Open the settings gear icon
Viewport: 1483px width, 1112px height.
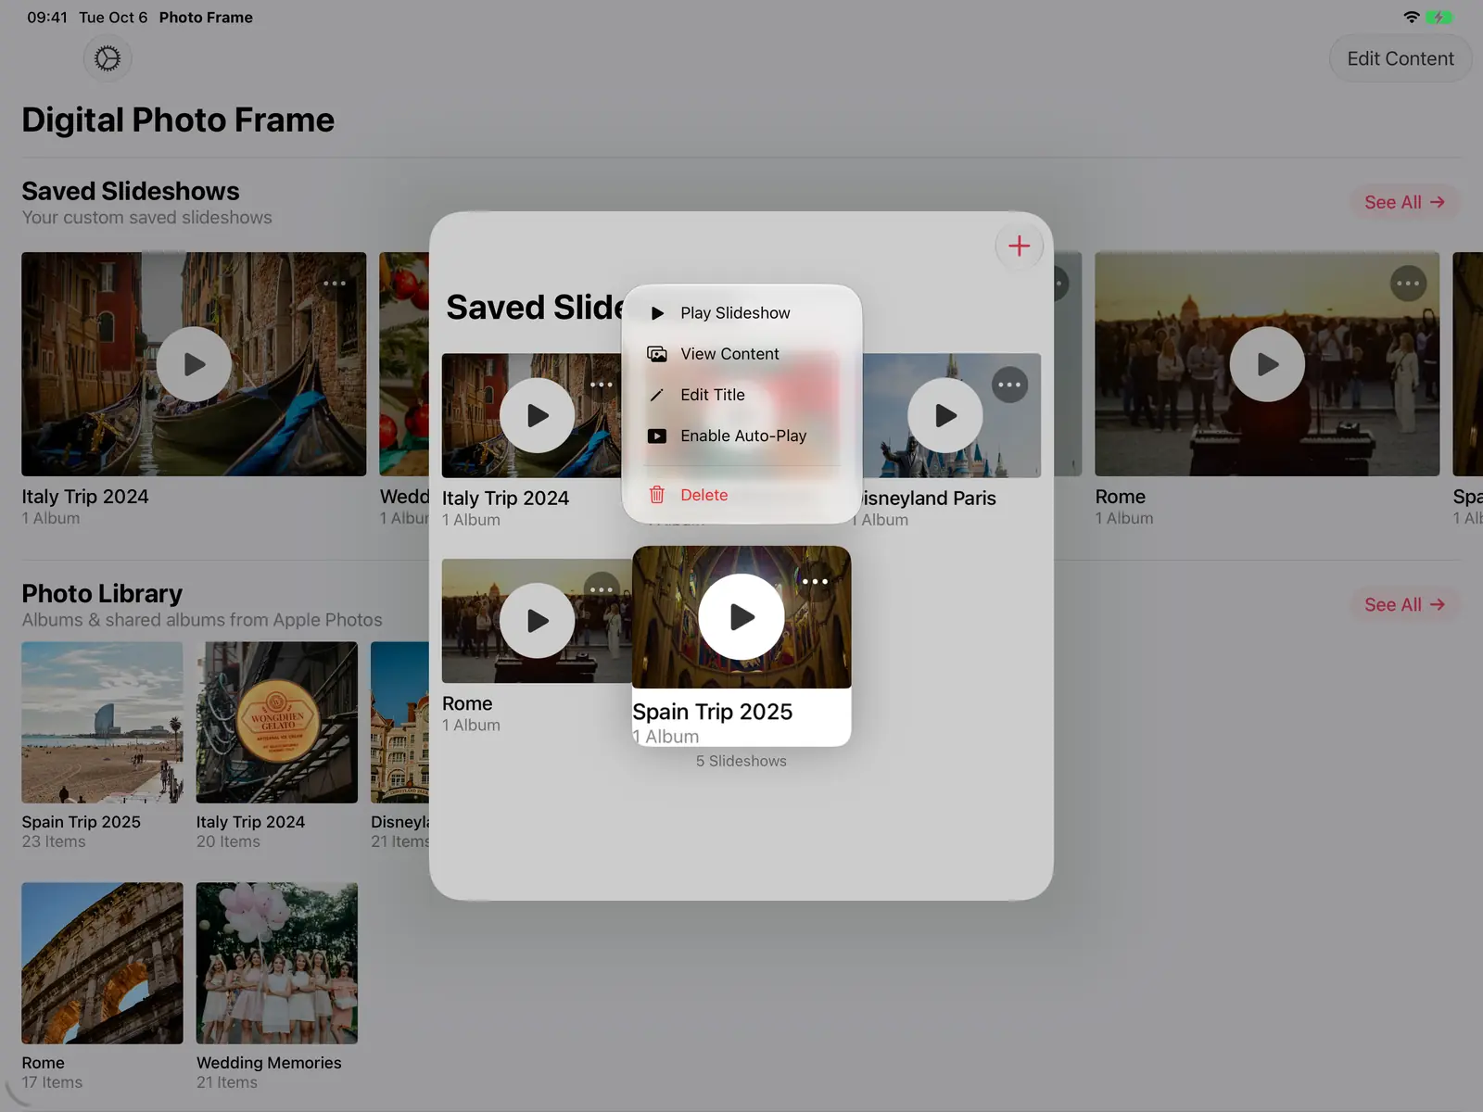tap(108, 58)
